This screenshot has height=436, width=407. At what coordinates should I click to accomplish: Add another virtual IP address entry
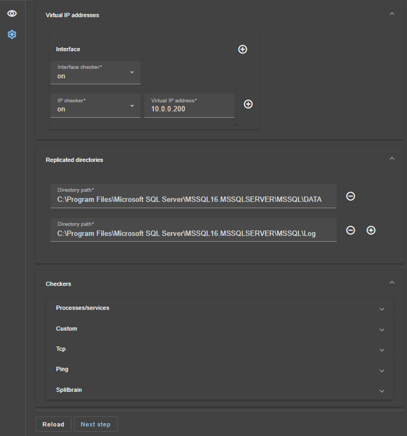tap(248, 104)
